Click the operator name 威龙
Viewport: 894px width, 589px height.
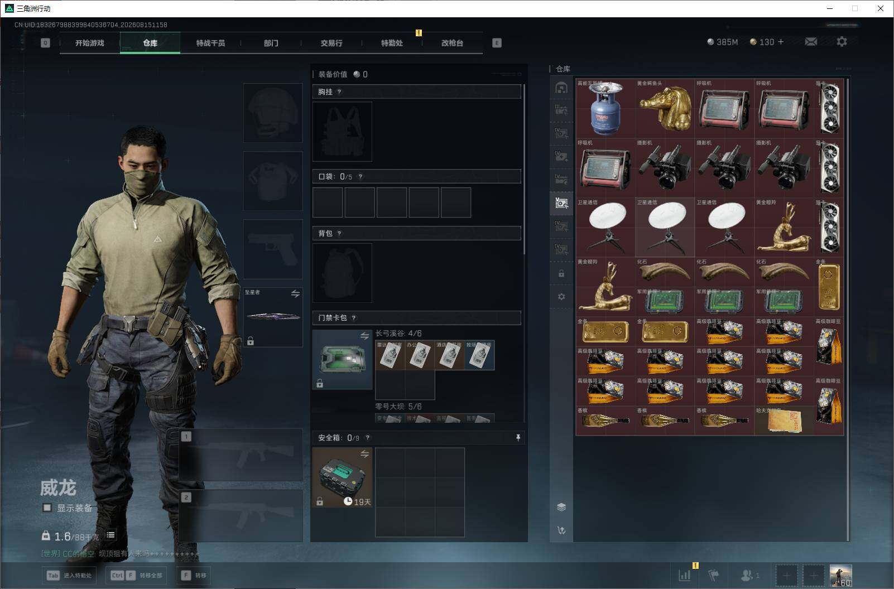pyautogui.click(x=58, y=488)
